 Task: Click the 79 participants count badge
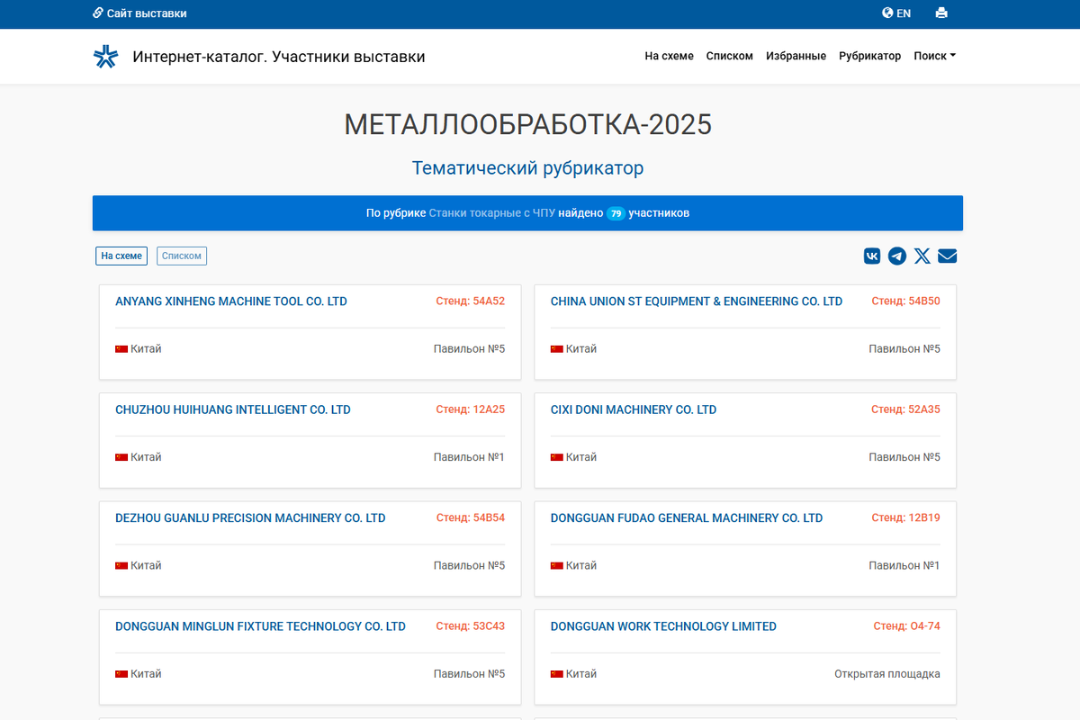(616, 213)
